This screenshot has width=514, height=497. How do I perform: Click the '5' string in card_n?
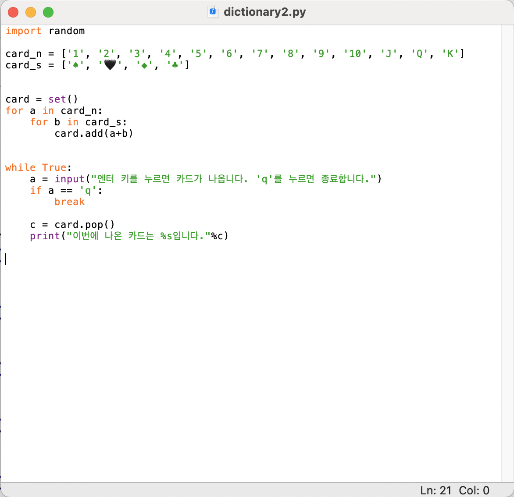click(198, 54)
